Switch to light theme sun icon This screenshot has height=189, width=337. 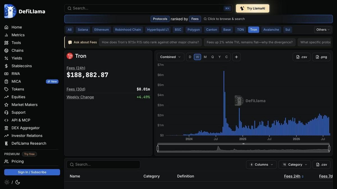pos(7,182)
